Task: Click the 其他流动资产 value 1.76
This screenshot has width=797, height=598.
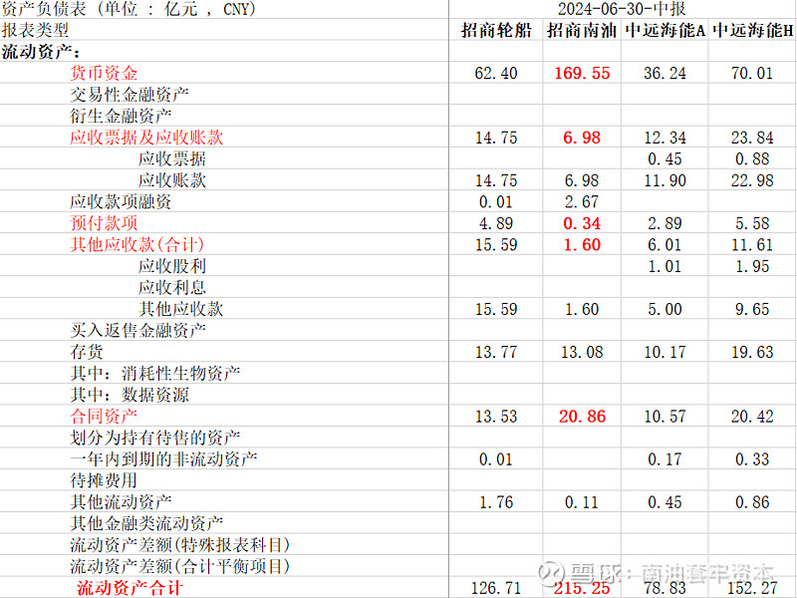Action: [x=496, y=502]
